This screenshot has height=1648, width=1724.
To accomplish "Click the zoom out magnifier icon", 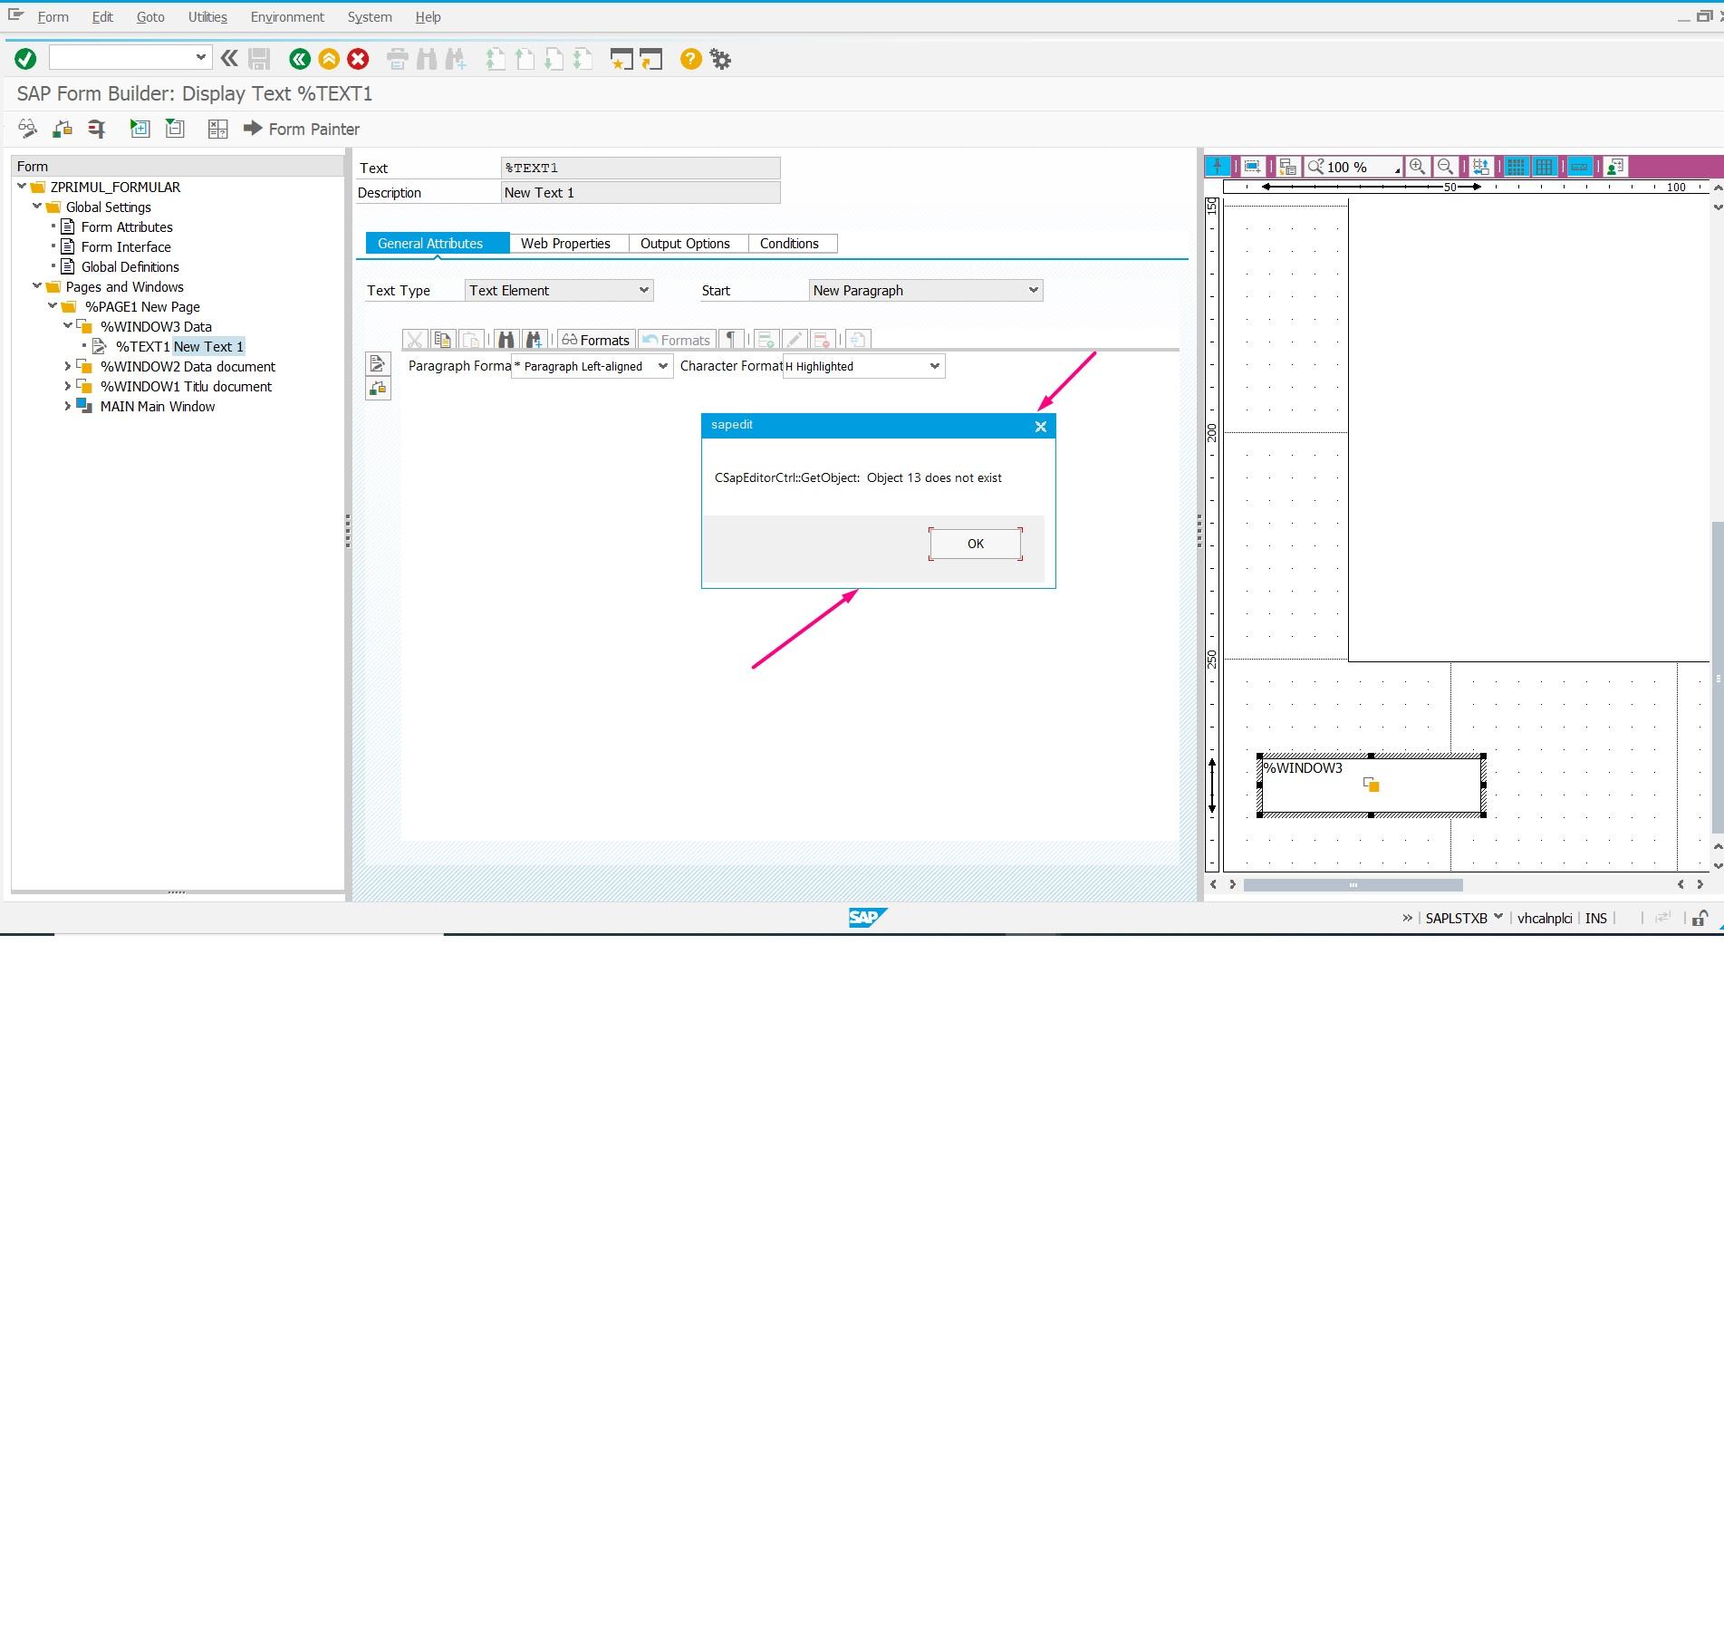I will tap(1446, 167).
